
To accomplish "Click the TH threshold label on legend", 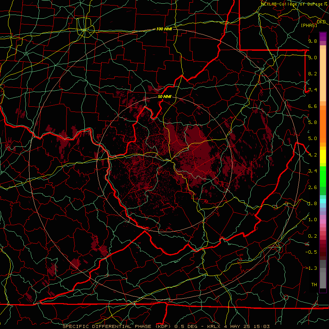I will click(x=314, y=285).
